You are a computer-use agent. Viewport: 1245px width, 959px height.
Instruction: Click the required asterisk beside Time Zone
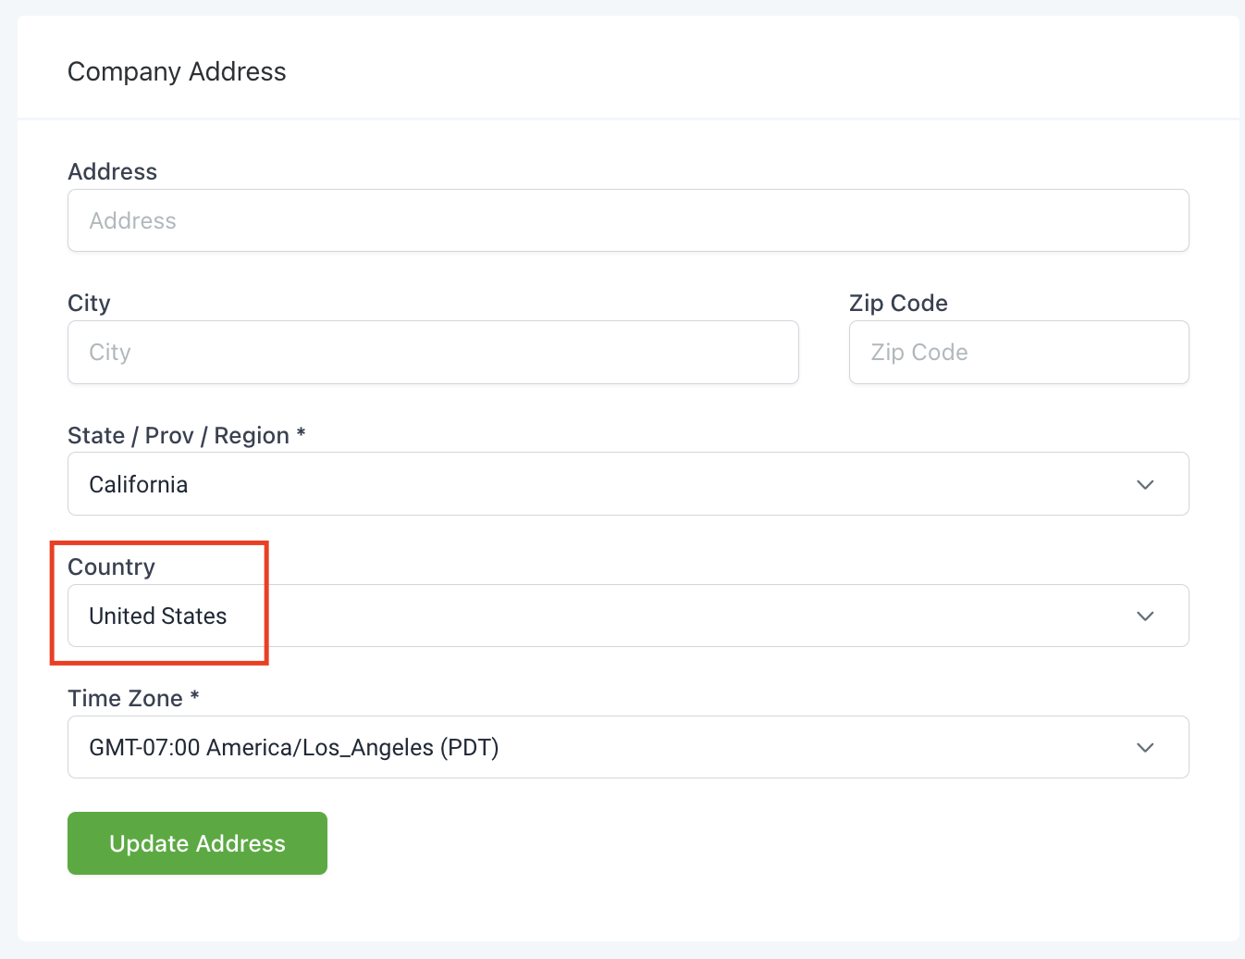(195, 696)
